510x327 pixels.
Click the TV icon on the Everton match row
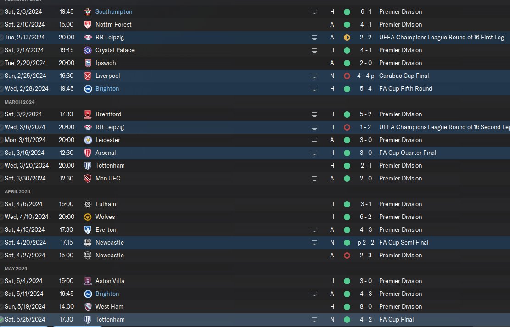(314, 230)
